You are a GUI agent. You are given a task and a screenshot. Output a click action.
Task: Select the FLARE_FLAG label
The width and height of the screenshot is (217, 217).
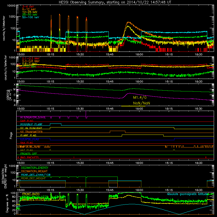pos(28,135)
